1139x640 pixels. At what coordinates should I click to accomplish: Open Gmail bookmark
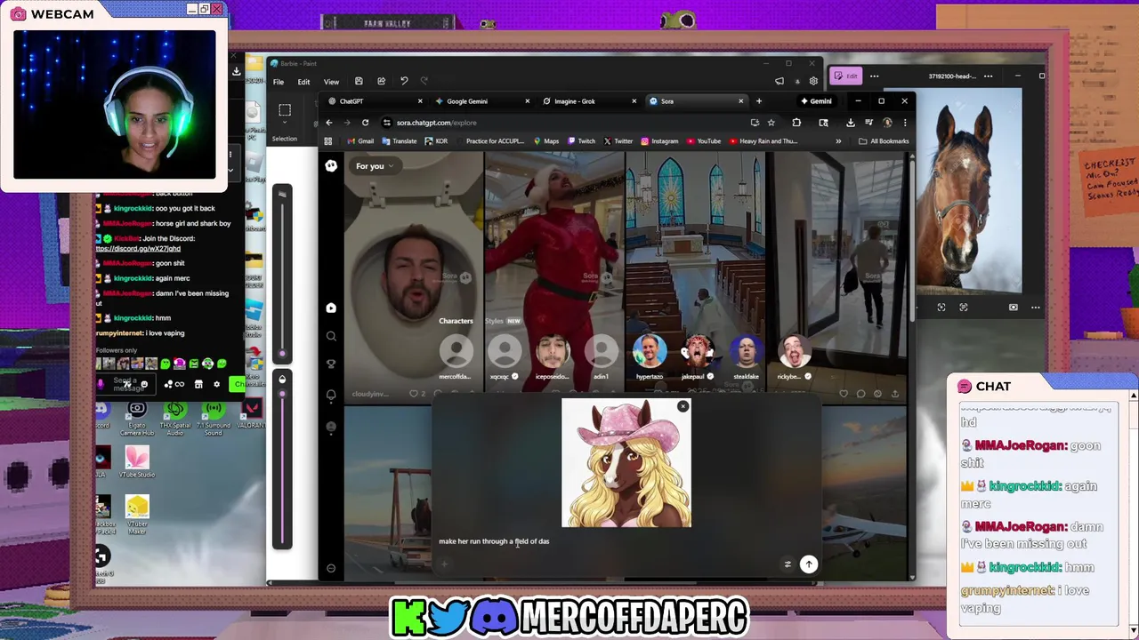(360, 140)
